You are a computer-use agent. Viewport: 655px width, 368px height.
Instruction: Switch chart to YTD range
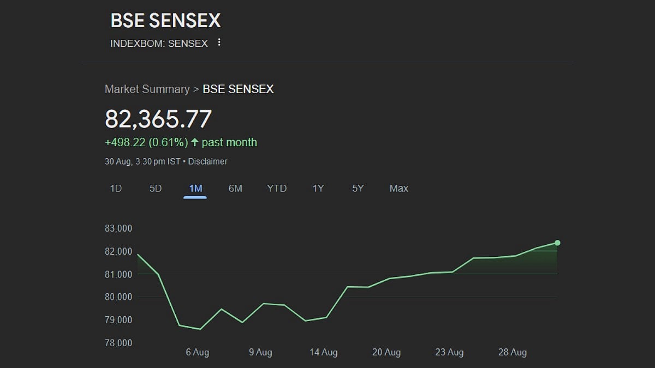277,189
